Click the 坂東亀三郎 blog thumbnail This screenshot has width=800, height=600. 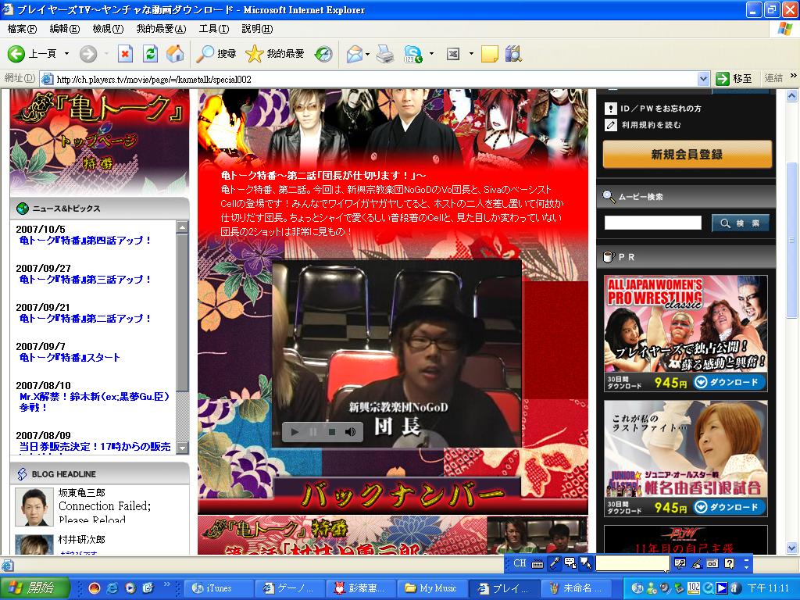coord(34,506)
